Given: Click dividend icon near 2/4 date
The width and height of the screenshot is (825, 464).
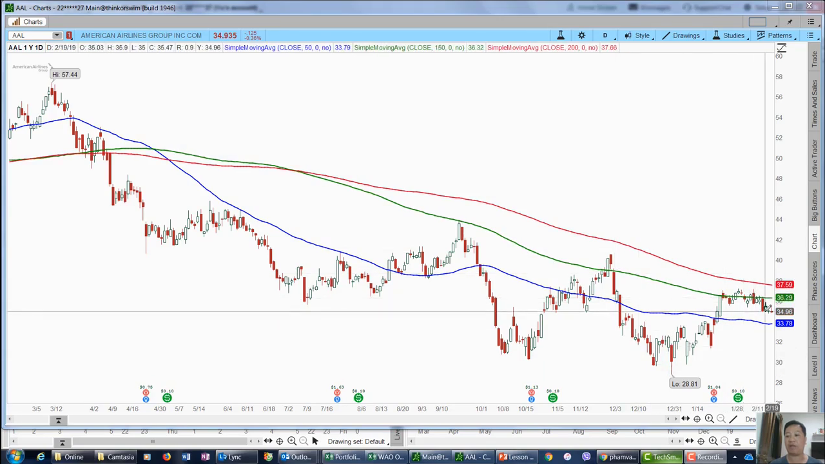Looking at the screenshot, I should [x=738, y=398].
